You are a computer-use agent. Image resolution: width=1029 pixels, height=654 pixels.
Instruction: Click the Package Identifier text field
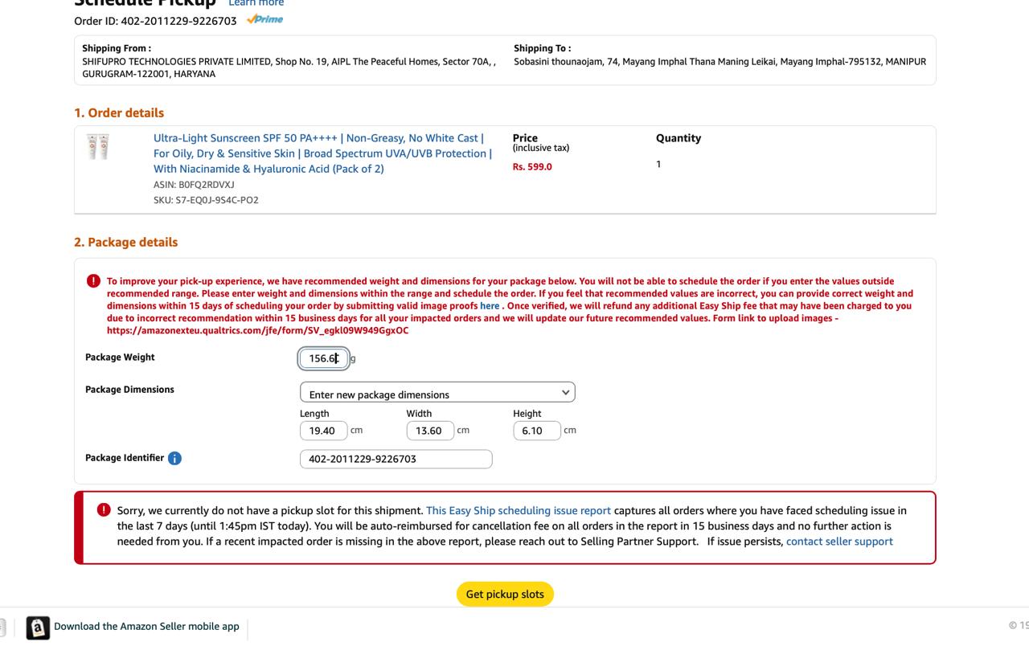coord(396,459)
